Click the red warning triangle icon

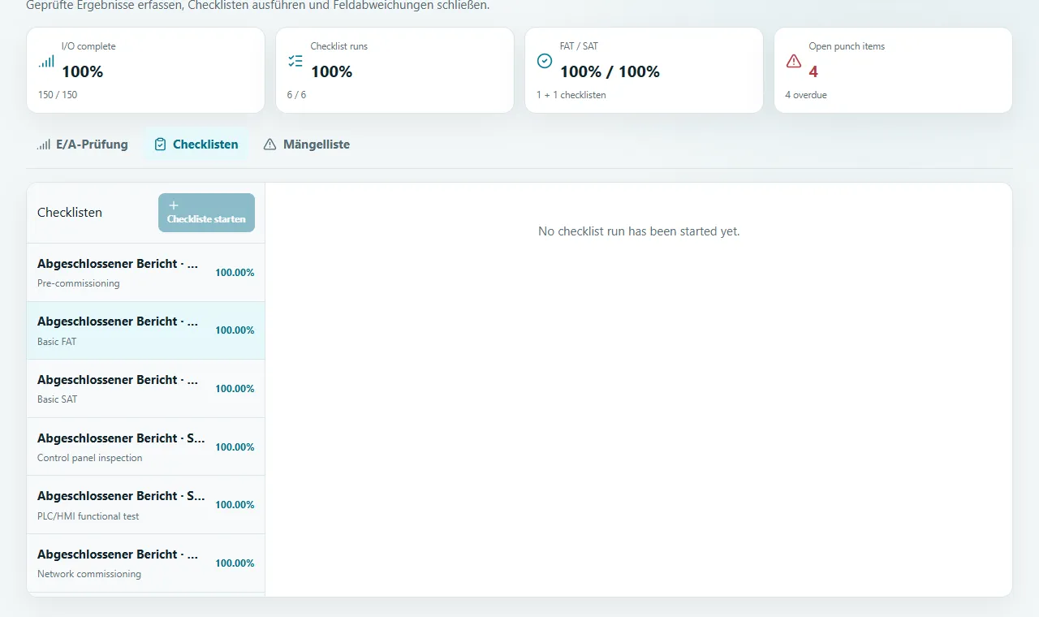point(794,61)
